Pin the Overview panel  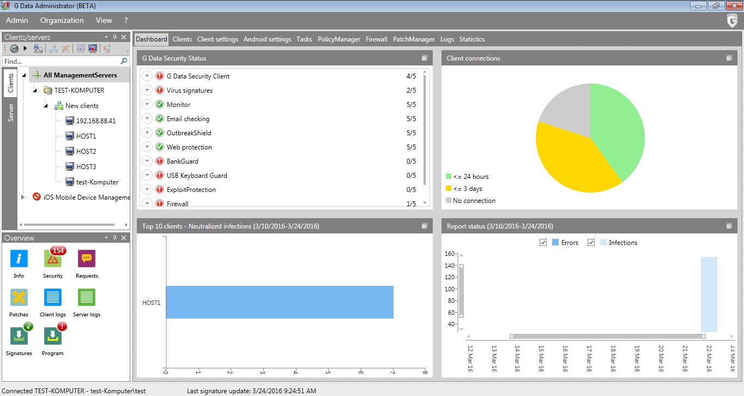(114, 238)
